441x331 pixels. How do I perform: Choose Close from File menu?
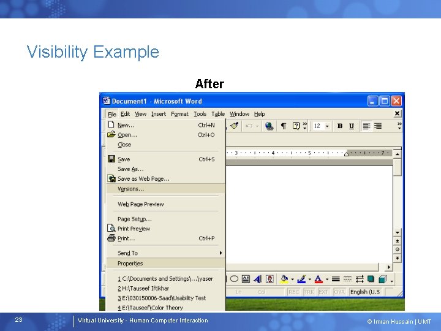click(x=165, y=145)
